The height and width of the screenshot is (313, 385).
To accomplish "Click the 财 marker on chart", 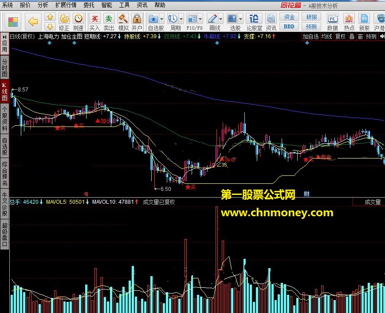I will (x=306, y=194).
